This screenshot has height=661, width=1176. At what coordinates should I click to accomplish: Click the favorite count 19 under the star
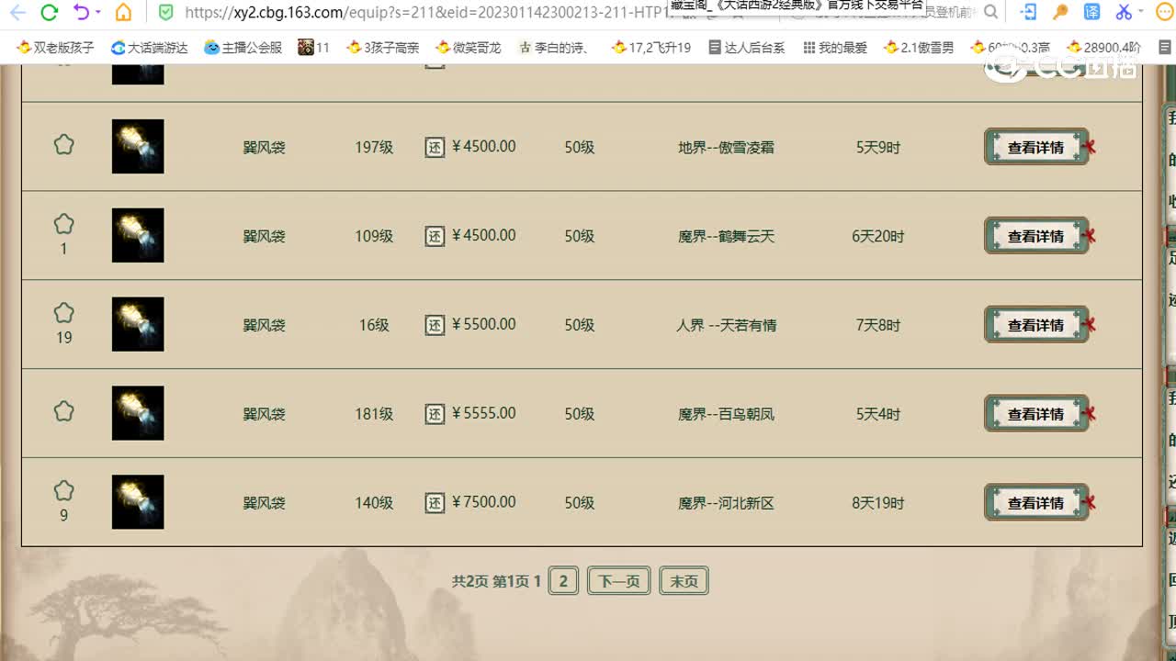tap(63, 338)
